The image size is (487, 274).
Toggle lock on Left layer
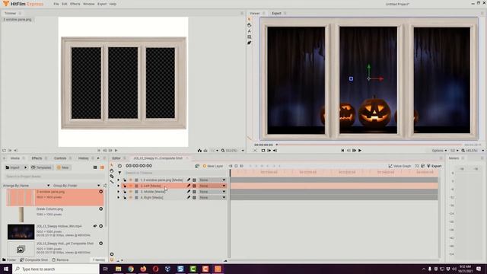point(125,186)
